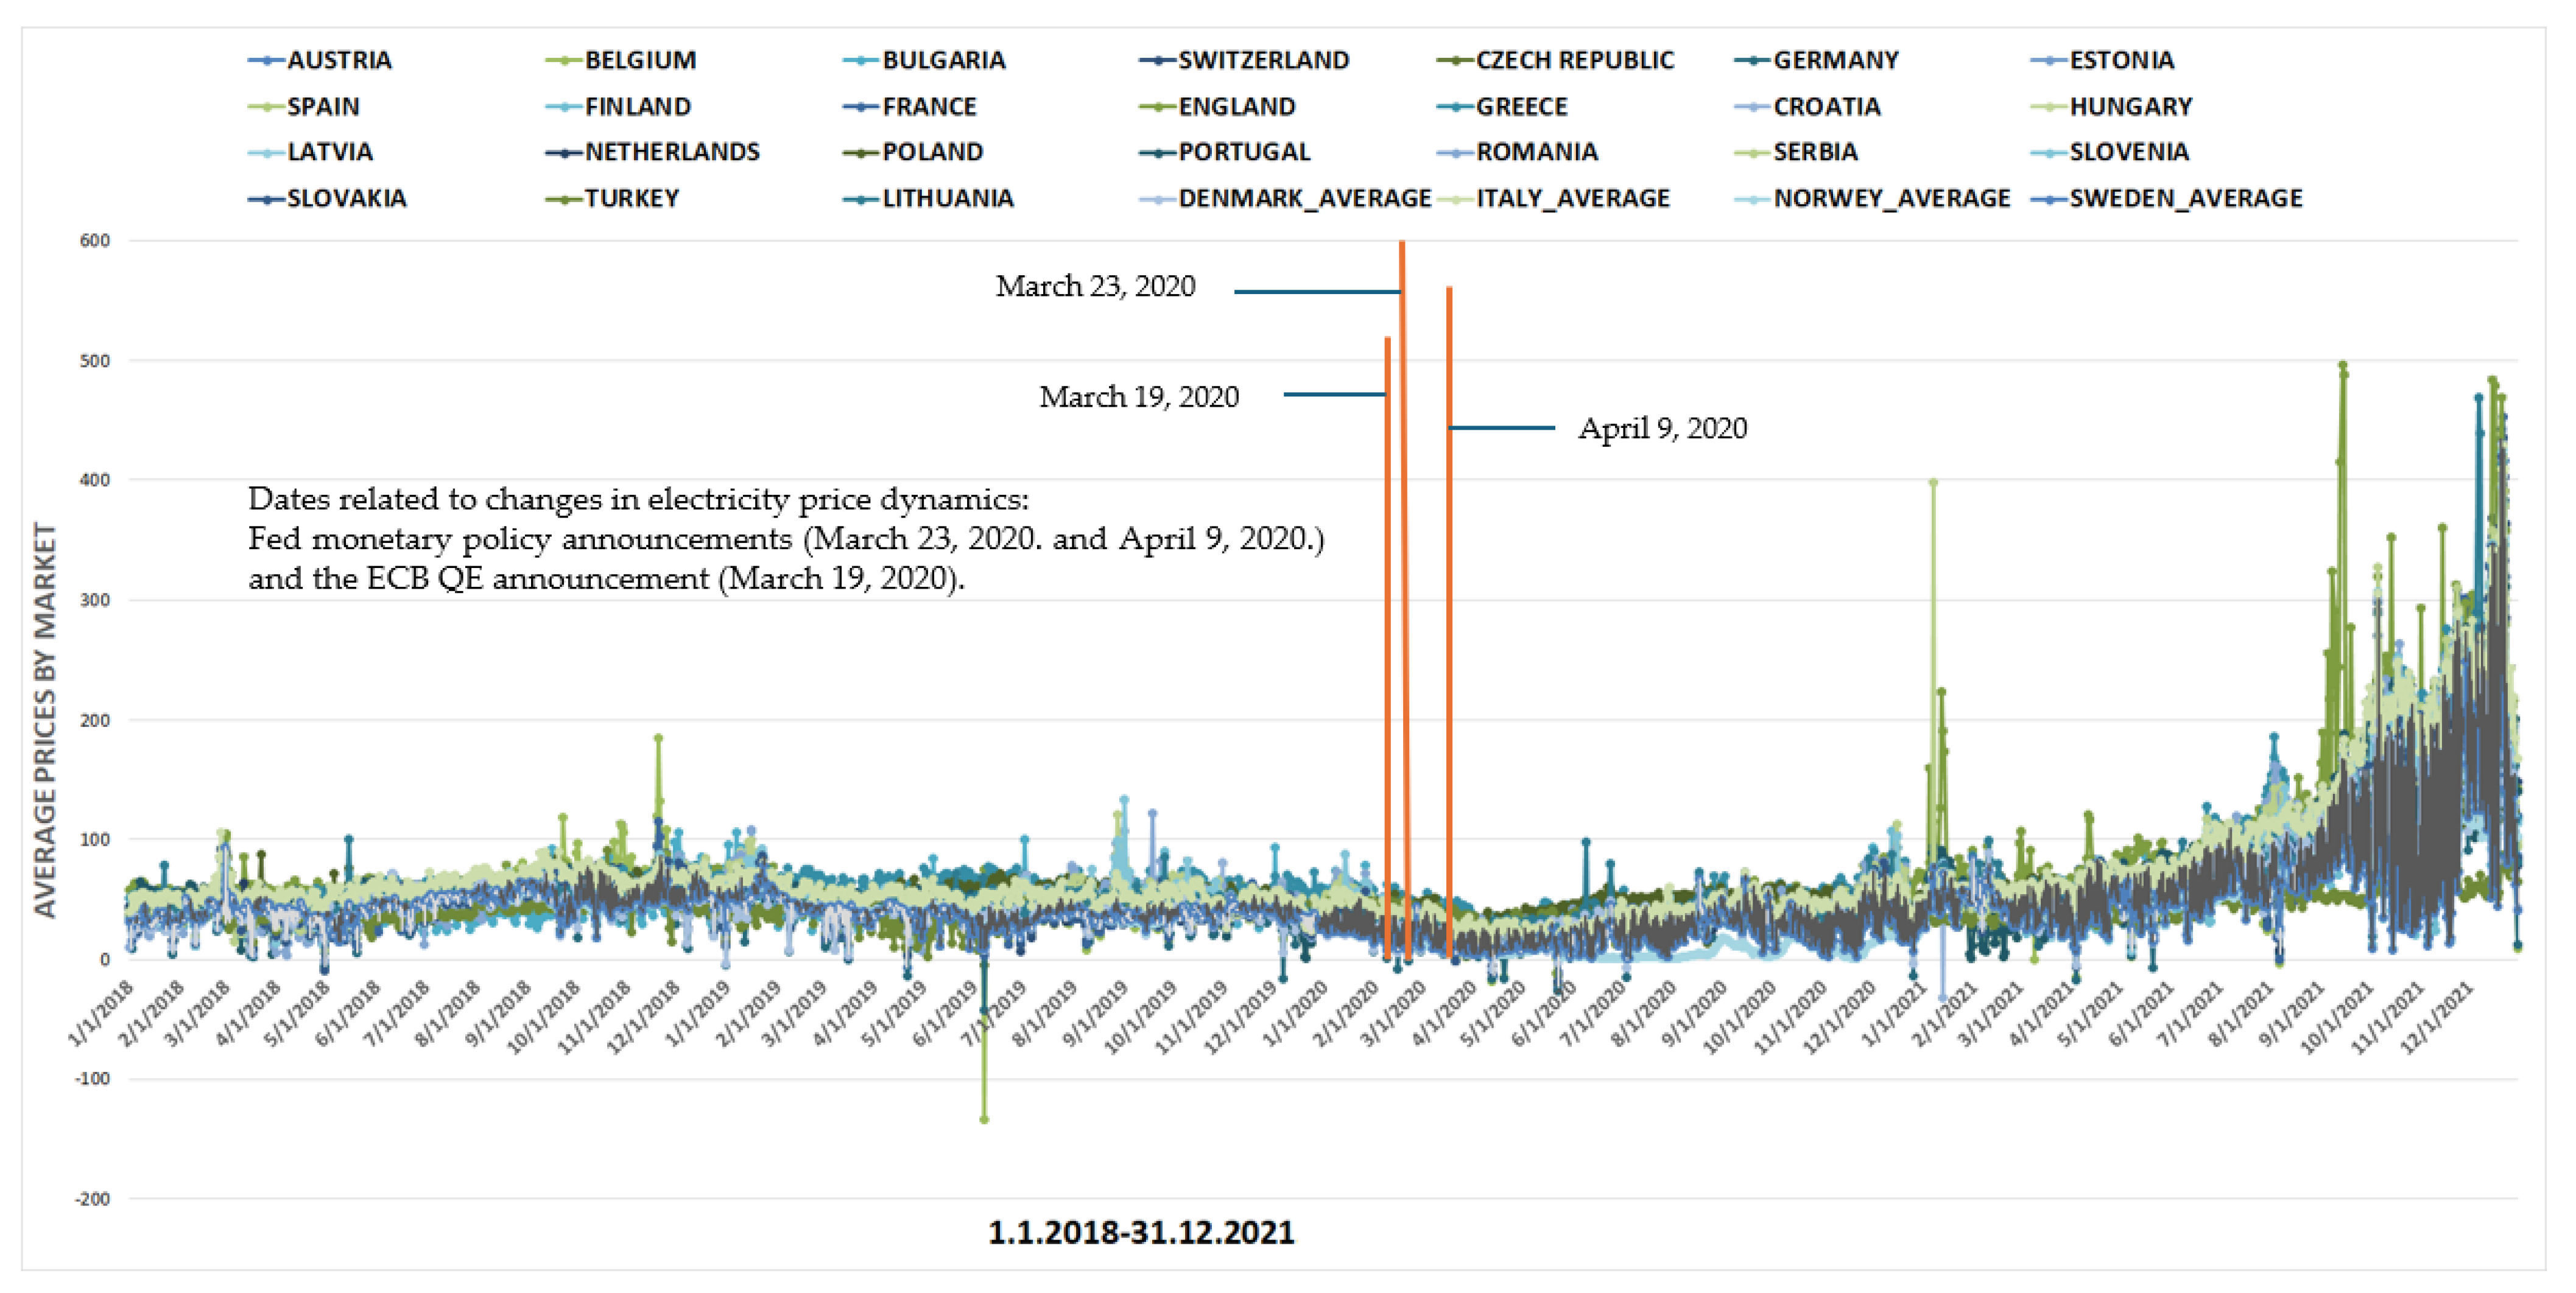Click the 600 value on y-axis
The image size is (2576, 1293).
pos(95,241)
